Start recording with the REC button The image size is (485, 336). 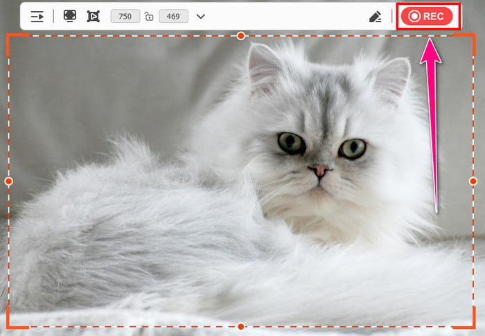427,16
